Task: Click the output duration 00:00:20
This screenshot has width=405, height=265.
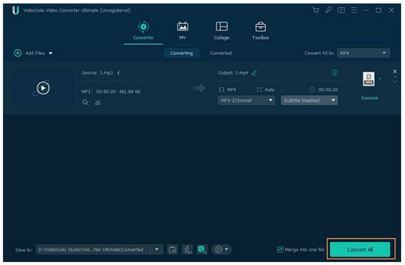Action: tap(328, 90)
